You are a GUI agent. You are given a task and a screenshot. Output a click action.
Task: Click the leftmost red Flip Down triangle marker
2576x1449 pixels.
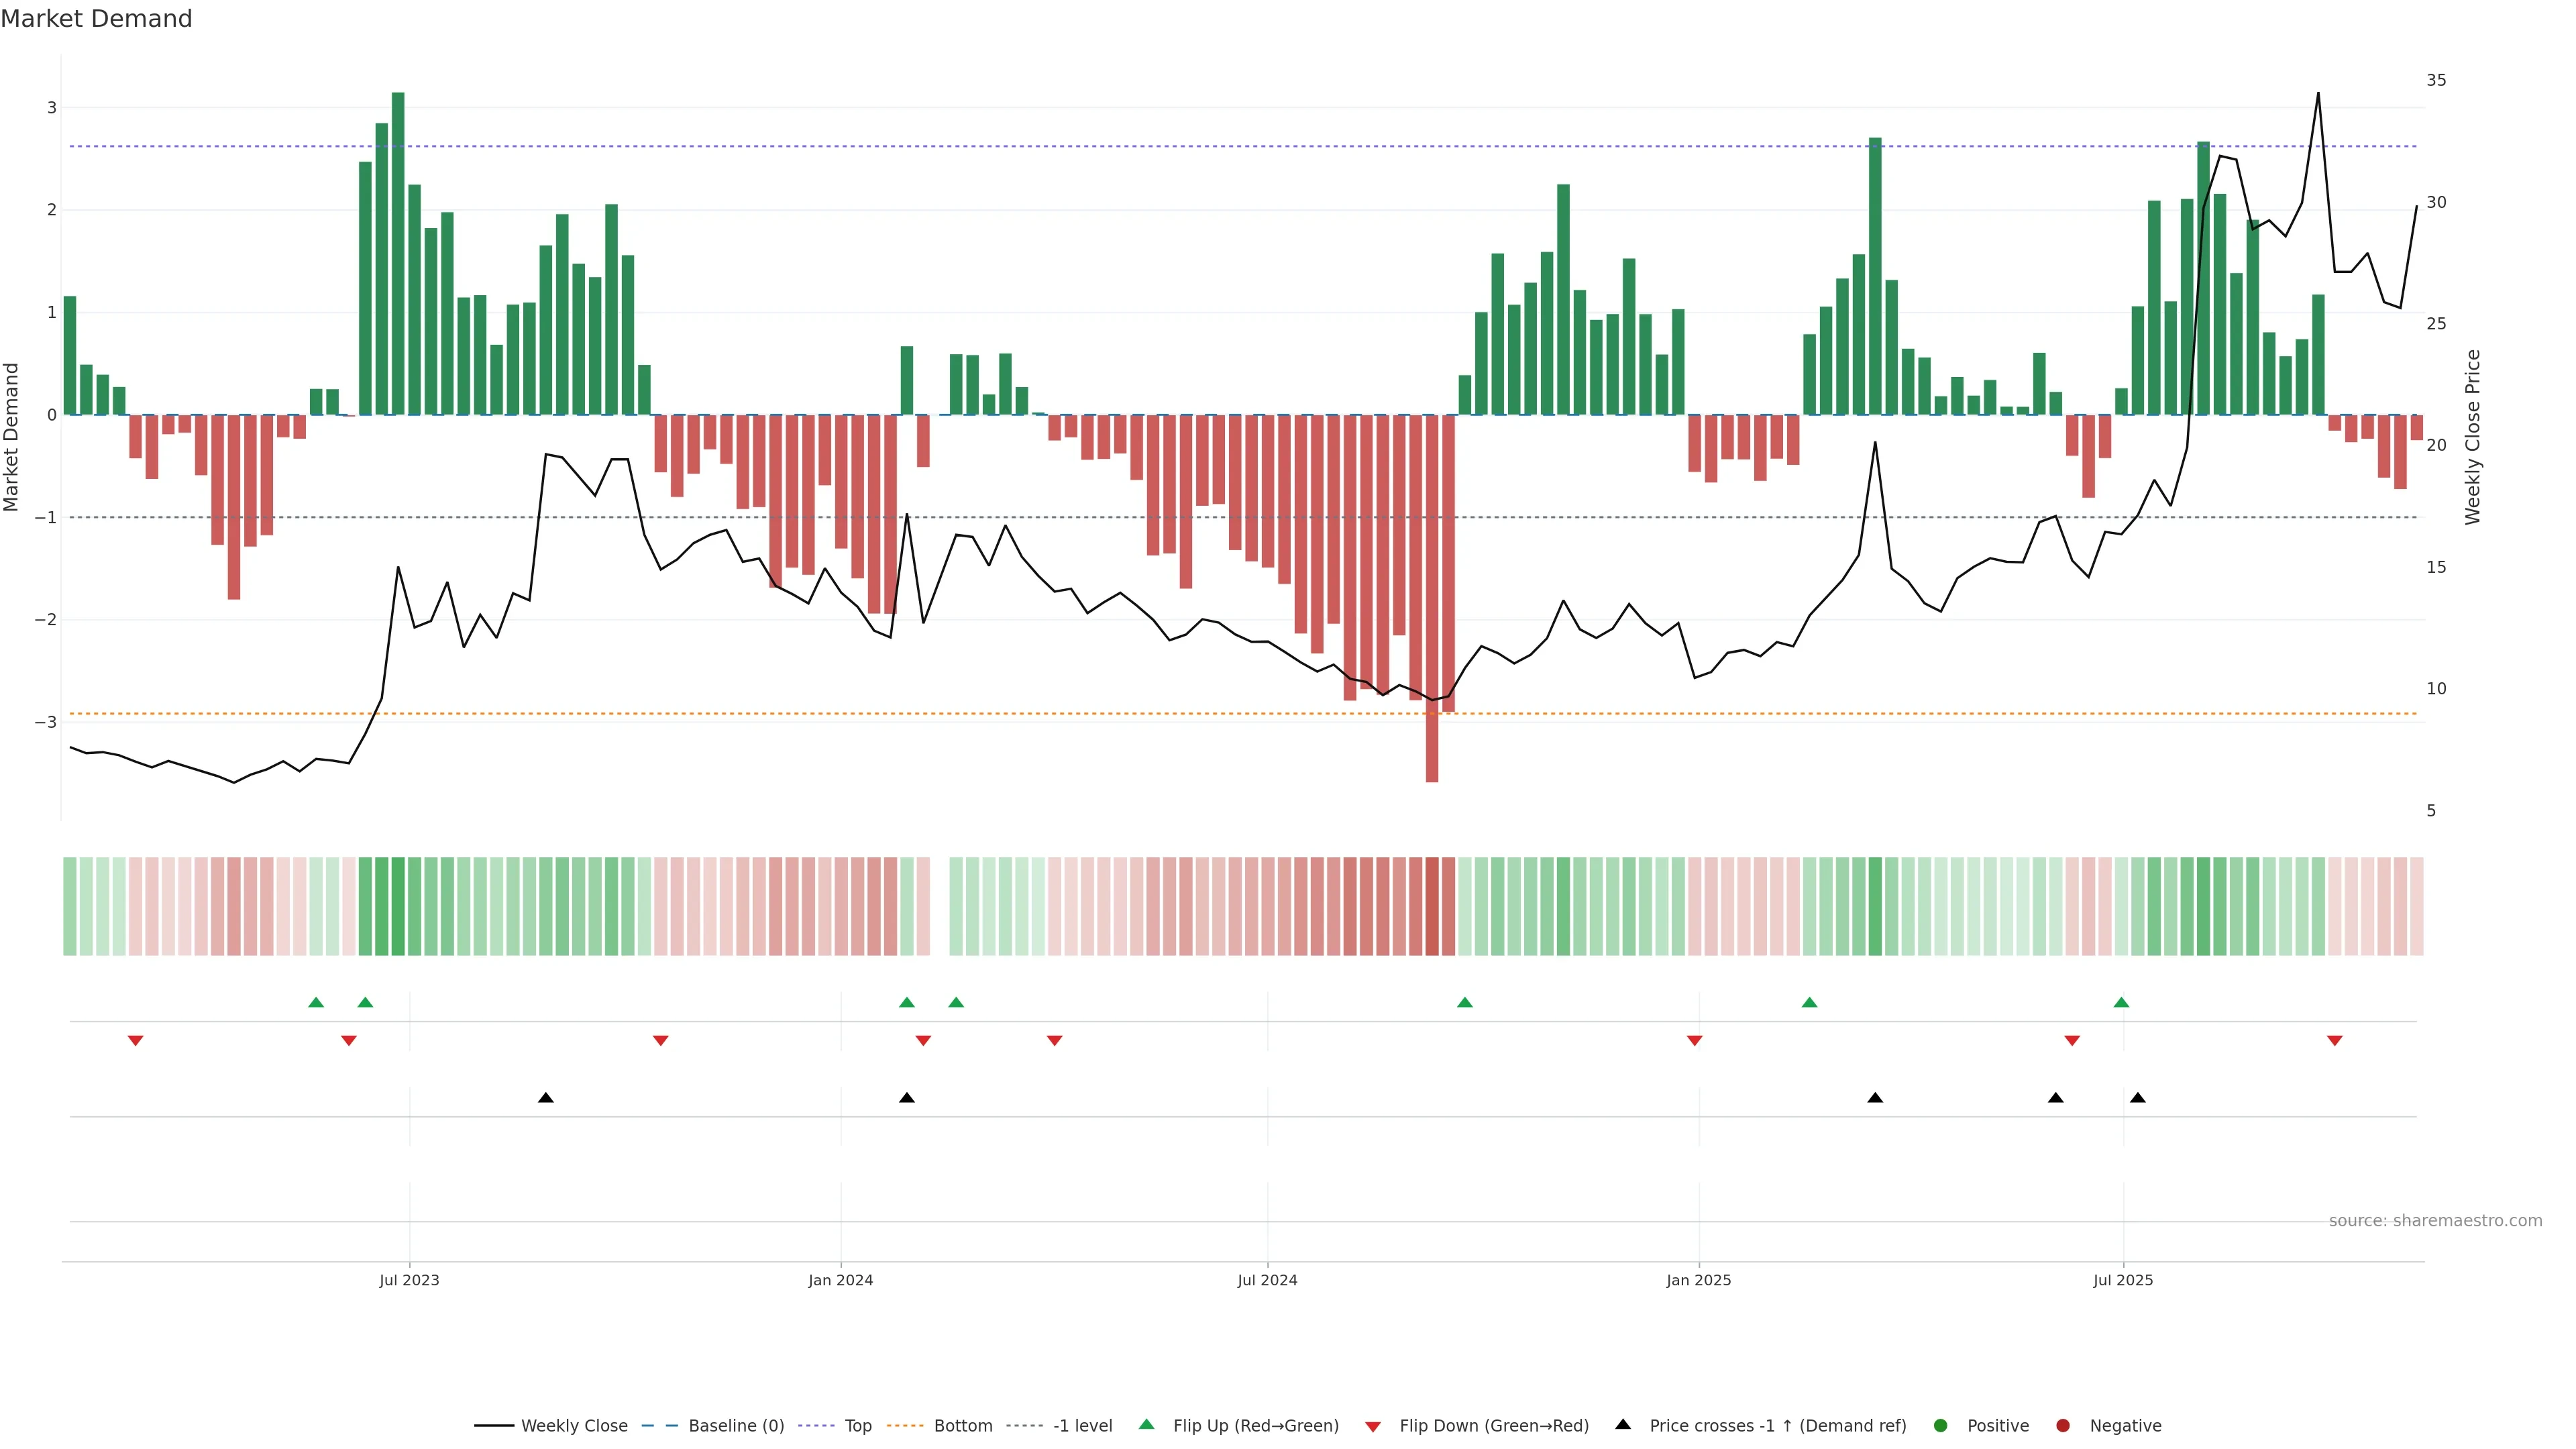coord(135,1041)
